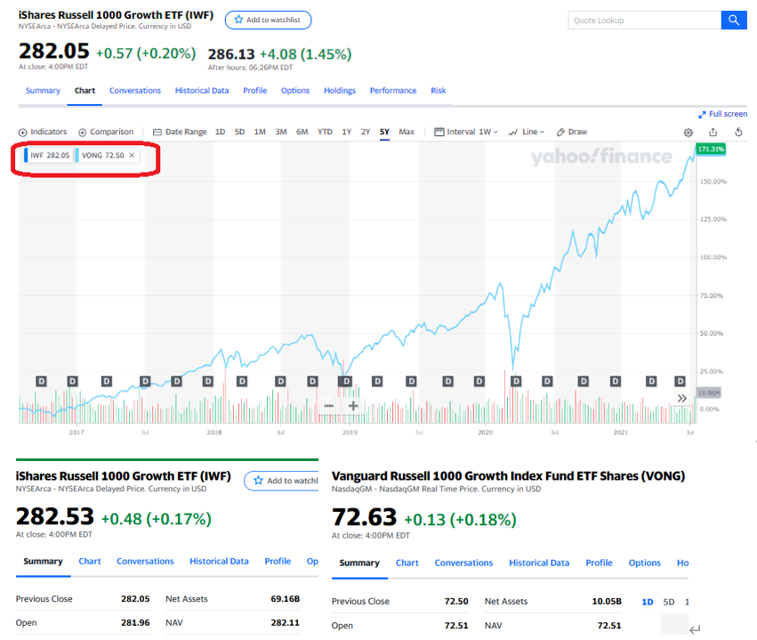Click the Quote Lookup search field
The image size is (757, 640).
pos(645,20)
